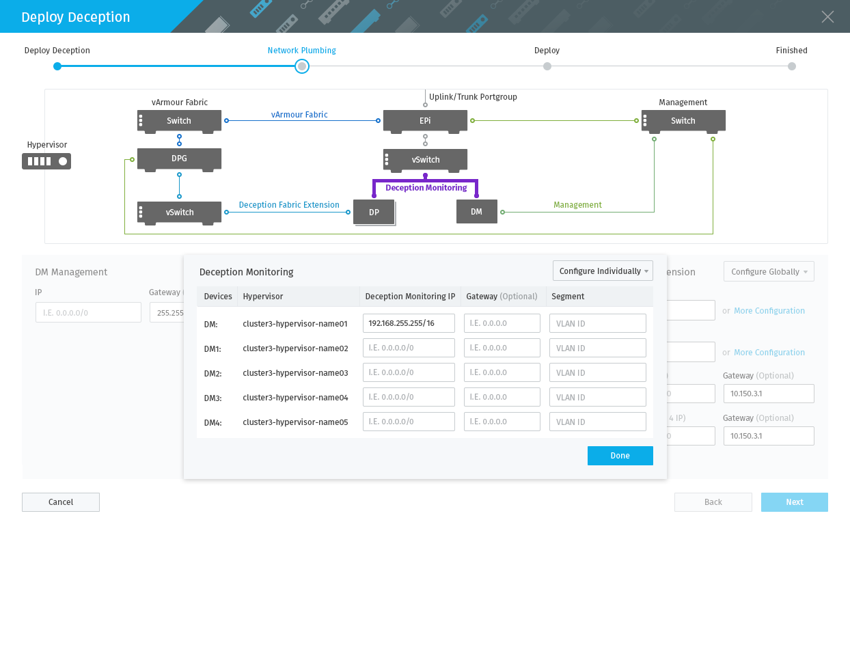The height and width of the screenshot is (671, 850).
Task: Click DM3 Deception Monitoring IP field
Action: [409, 397]
